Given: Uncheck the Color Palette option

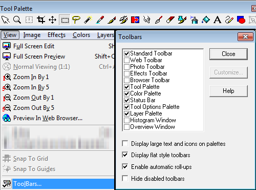Looking at the screenshot, I should (x=126, y=93).
